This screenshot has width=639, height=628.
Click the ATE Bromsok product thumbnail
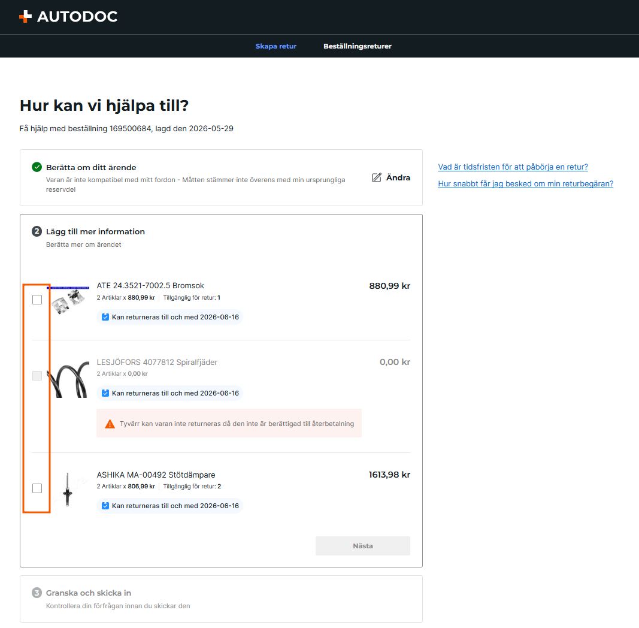pyautogui.click(x=68, y=301)
